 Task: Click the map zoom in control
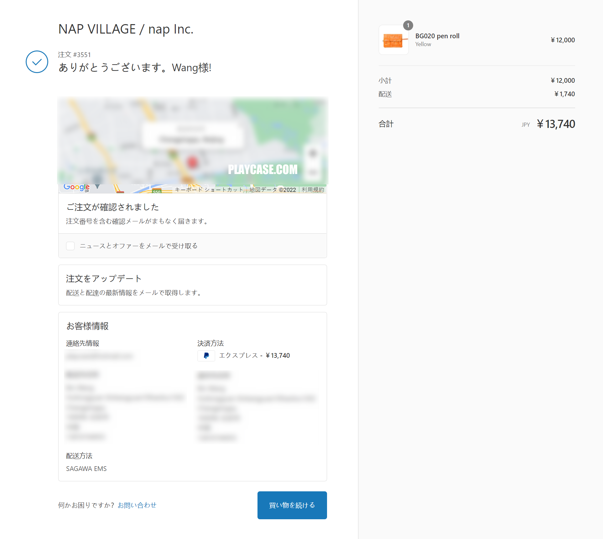pyautogui.click(x=313, y=153)
